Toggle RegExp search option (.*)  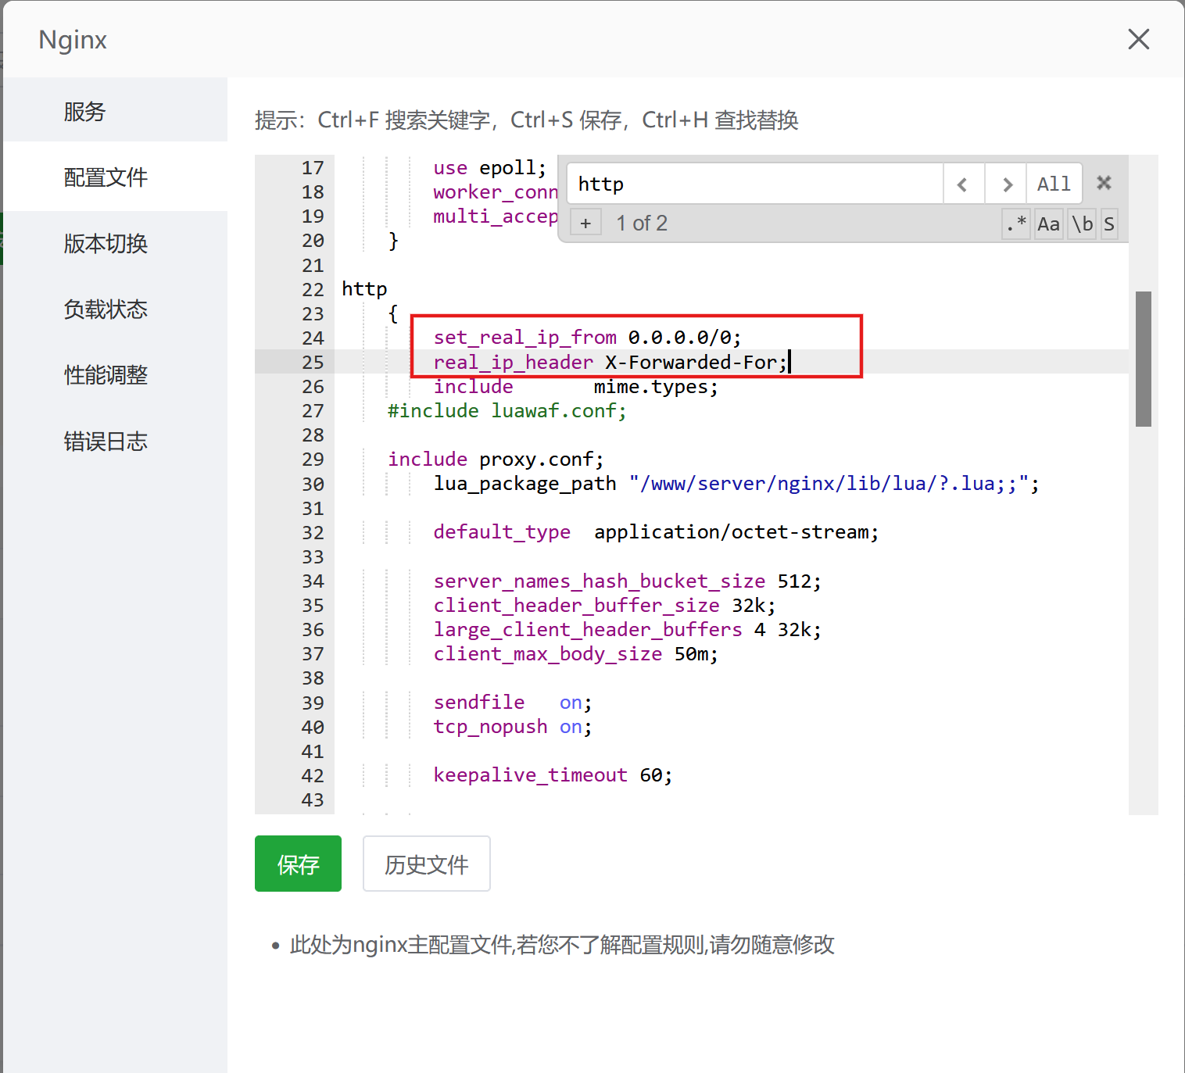click(1016, 224)
